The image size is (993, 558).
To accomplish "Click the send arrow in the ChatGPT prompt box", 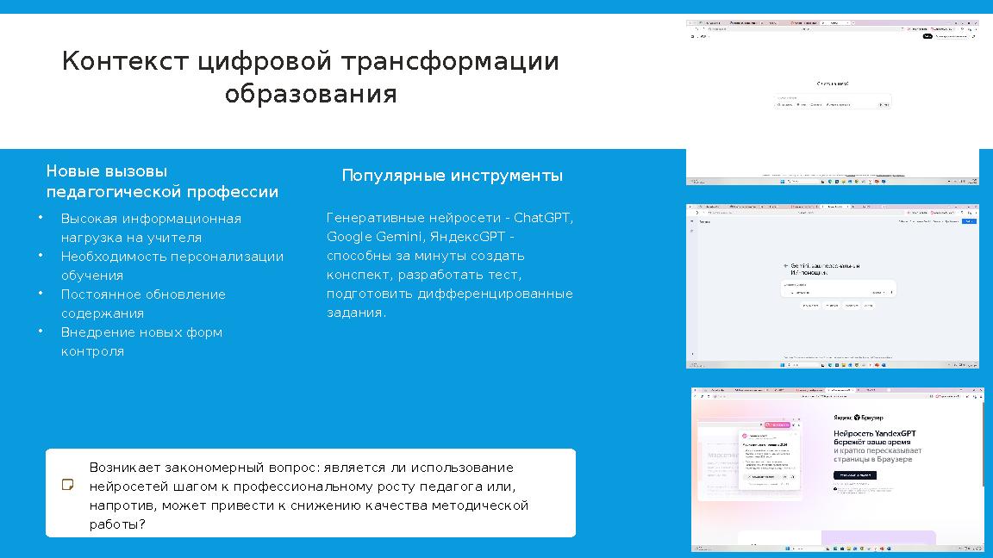I will pyautogui.click(x=884, y=104).
